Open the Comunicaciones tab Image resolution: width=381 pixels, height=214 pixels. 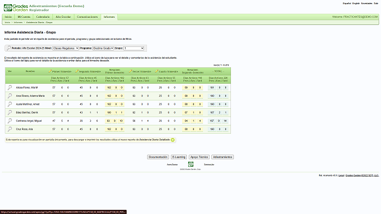(88, 17)
